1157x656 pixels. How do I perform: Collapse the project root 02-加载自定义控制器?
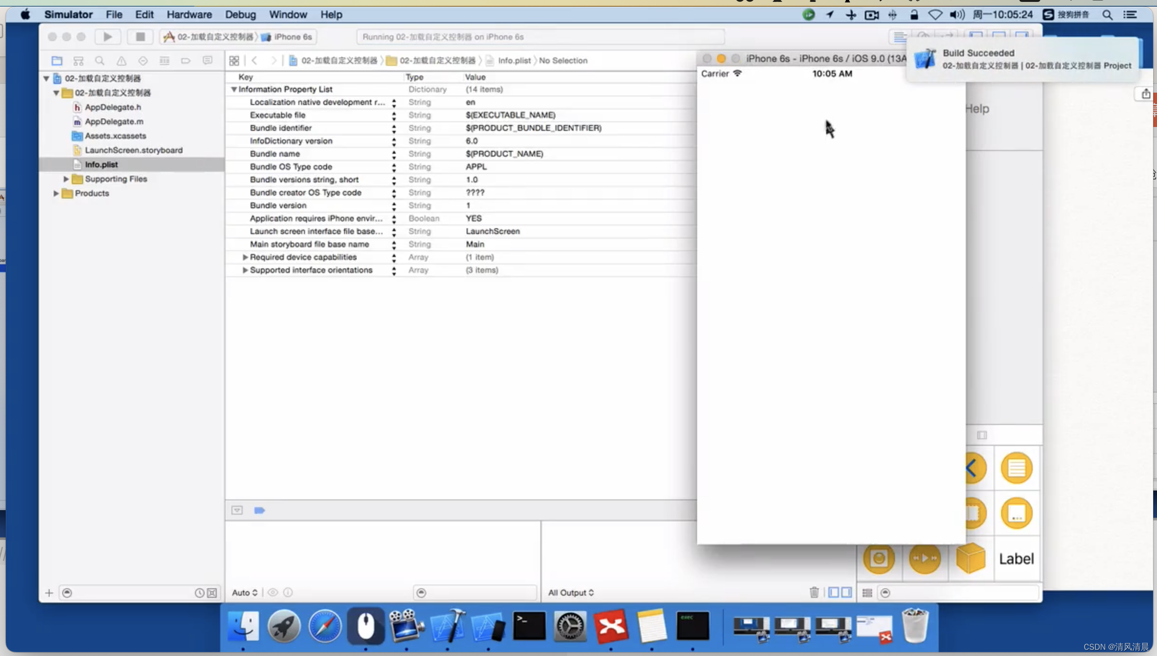pos(46,78)
